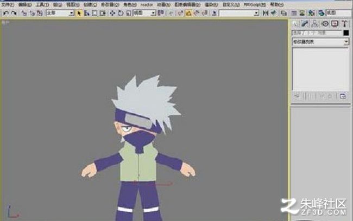The height and width of the screenshot is (221, 353).
Task: Switch to the Display command panel tab
Action: pos(335,24)
